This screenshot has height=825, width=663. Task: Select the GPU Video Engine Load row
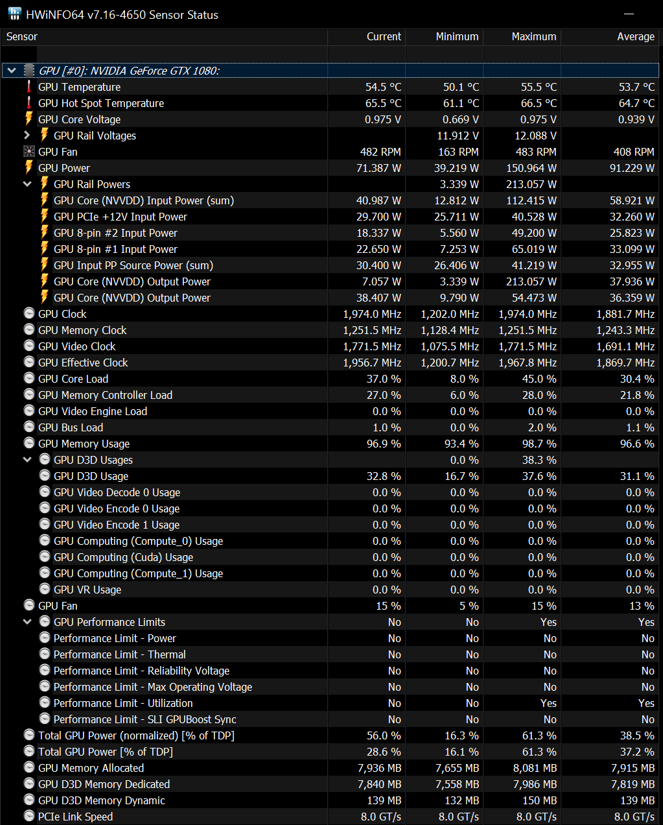tap(331, 411)
